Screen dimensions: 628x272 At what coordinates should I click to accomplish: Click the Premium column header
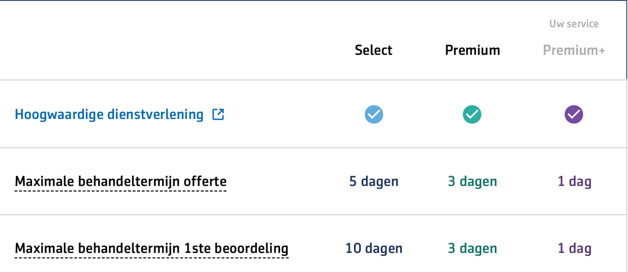click(x=472, y=50)
